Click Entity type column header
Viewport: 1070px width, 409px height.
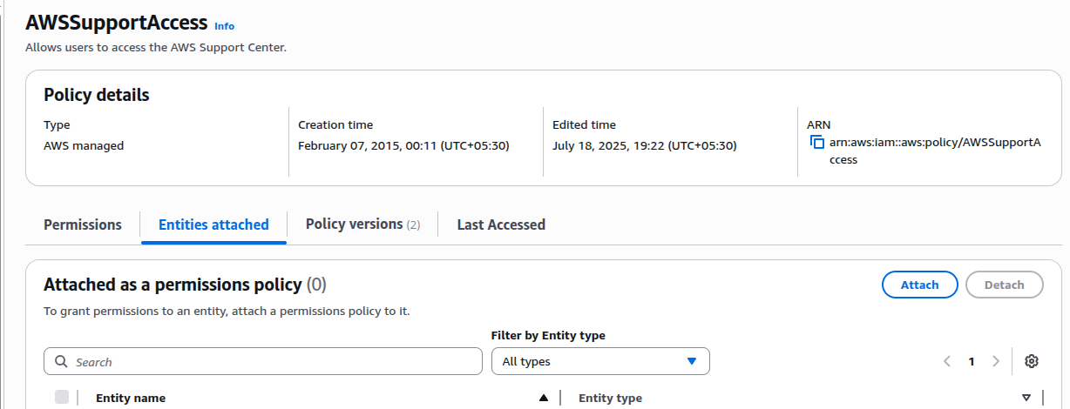[610, 398]
